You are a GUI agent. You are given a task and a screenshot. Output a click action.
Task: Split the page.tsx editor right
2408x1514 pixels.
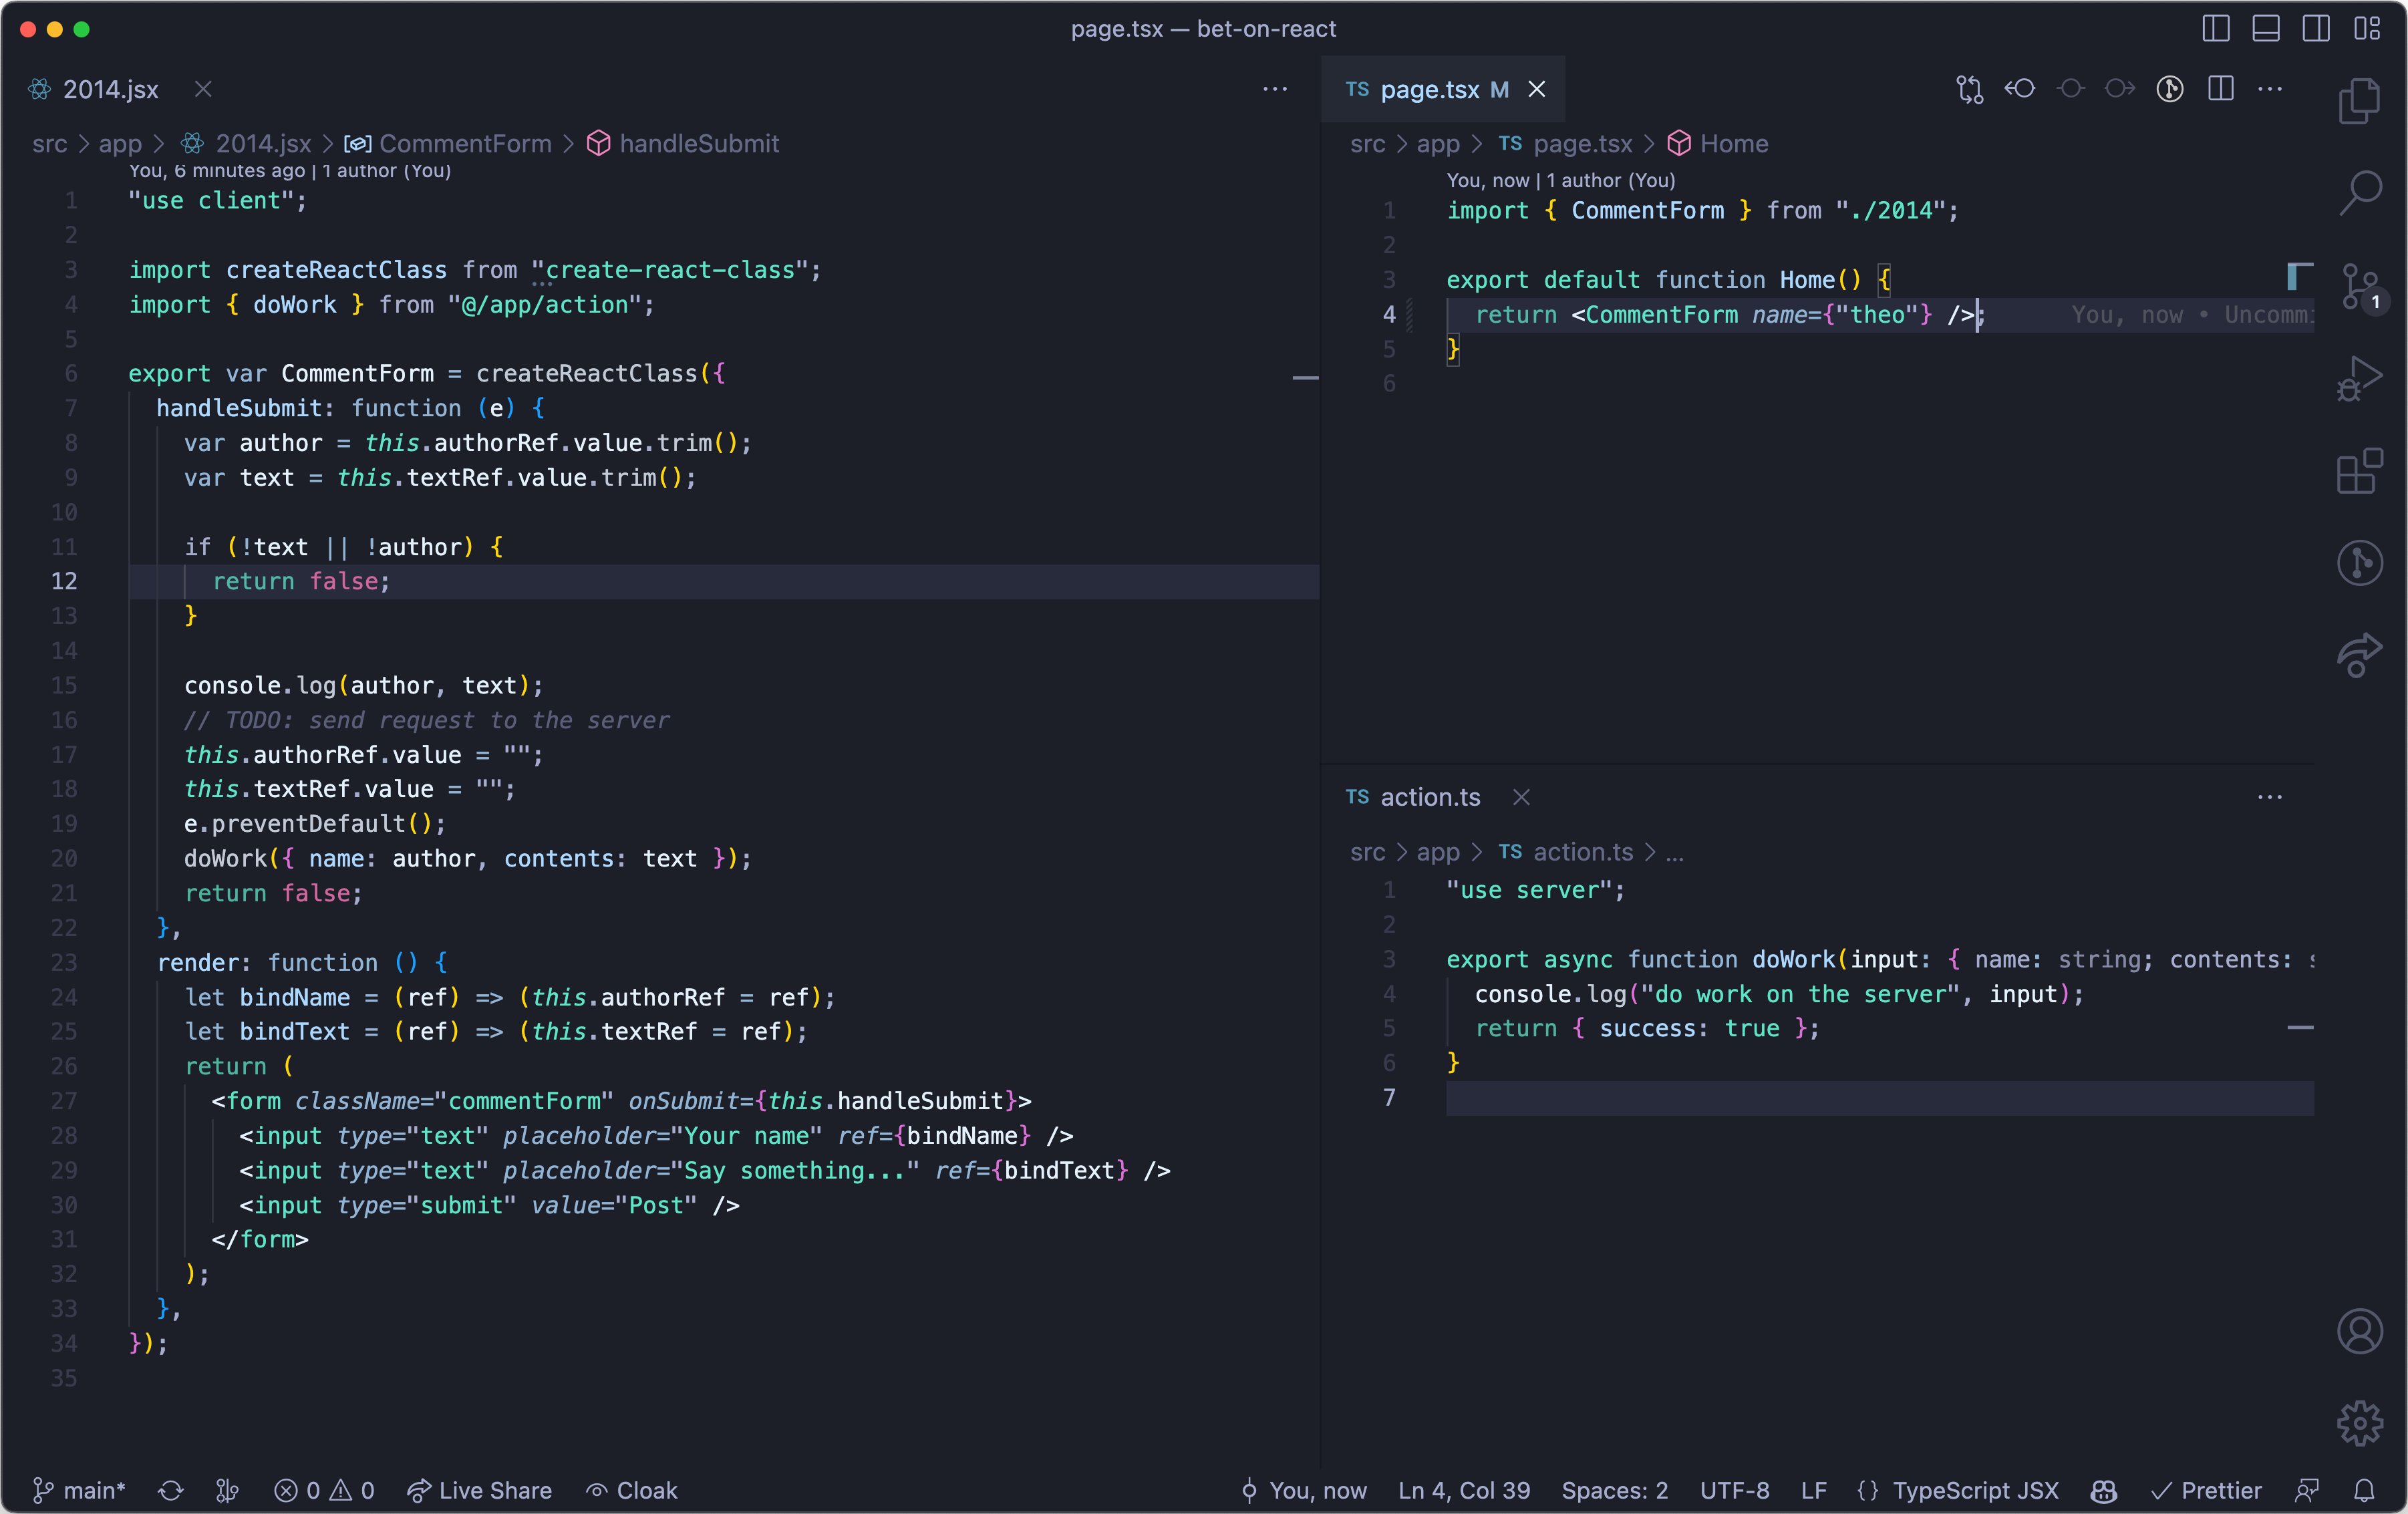point(2221,89)
